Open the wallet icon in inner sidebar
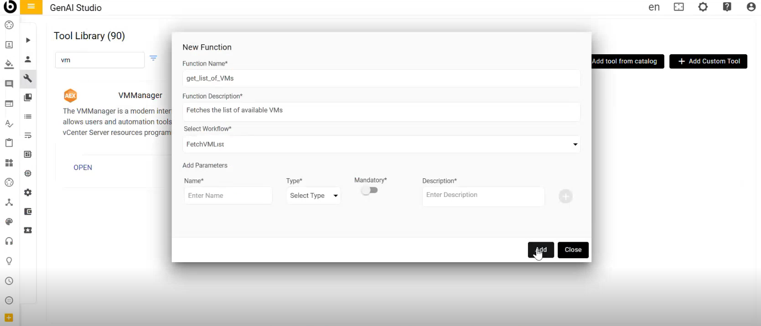761x326 pixels. coord(28,212)
